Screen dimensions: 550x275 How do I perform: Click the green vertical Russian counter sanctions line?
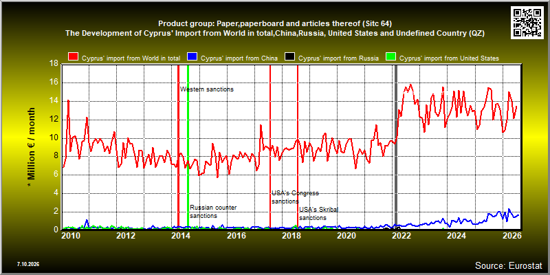(x=188, y=147)
